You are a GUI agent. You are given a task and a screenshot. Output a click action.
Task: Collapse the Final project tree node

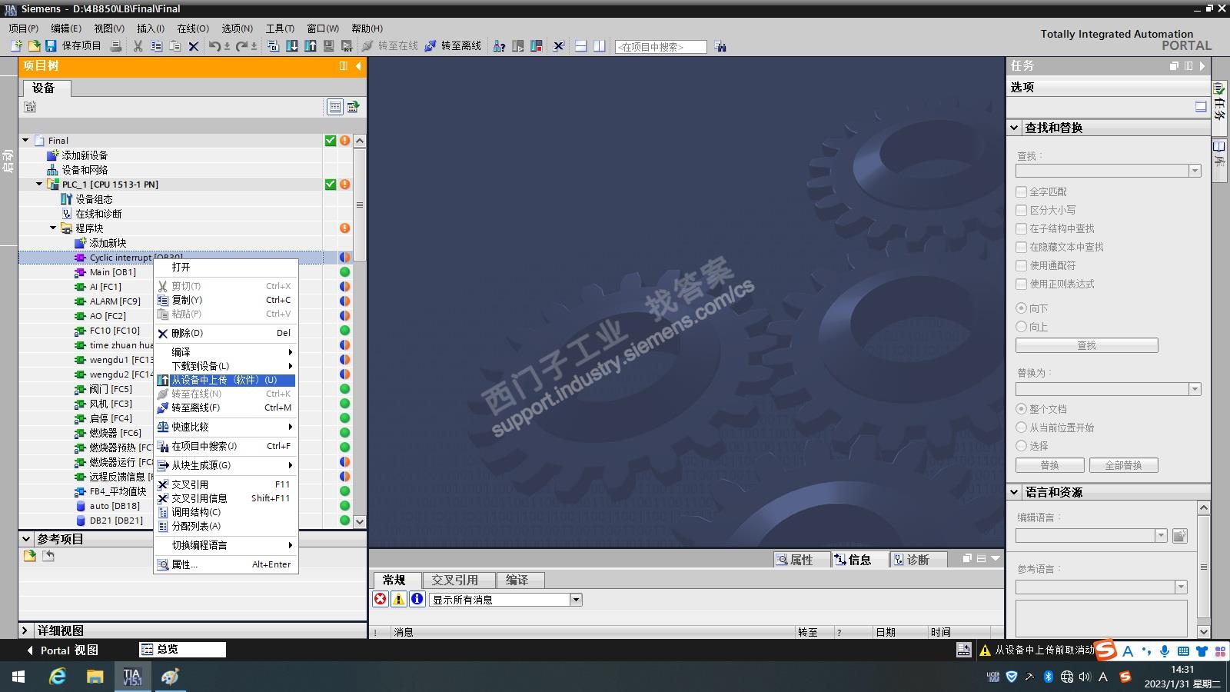point(25,141)
